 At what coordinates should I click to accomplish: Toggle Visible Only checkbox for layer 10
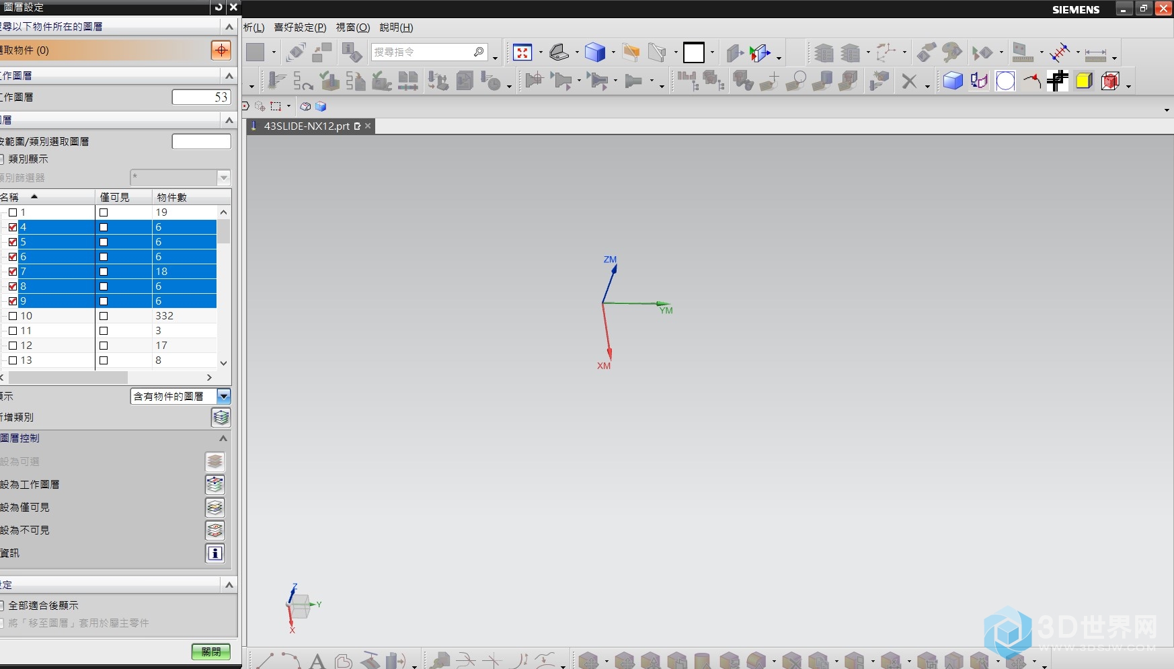point(104,316)
